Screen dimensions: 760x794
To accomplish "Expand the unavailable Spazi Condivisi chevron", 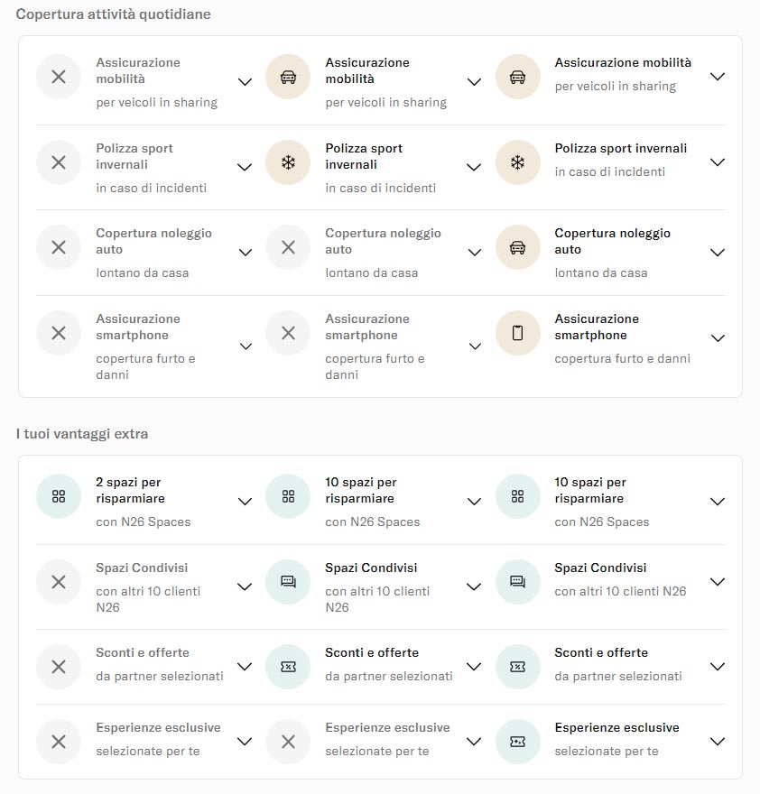I will tap(245, 586).
